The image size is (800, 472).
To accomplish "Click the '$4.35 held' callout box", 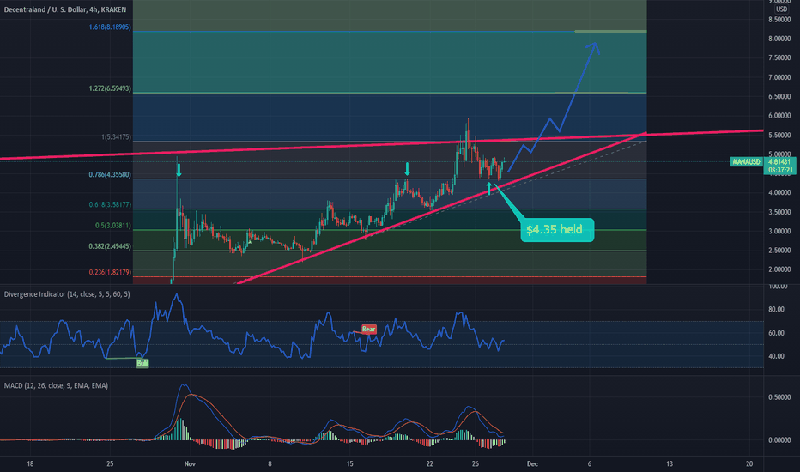I will [x=557, y=230].
